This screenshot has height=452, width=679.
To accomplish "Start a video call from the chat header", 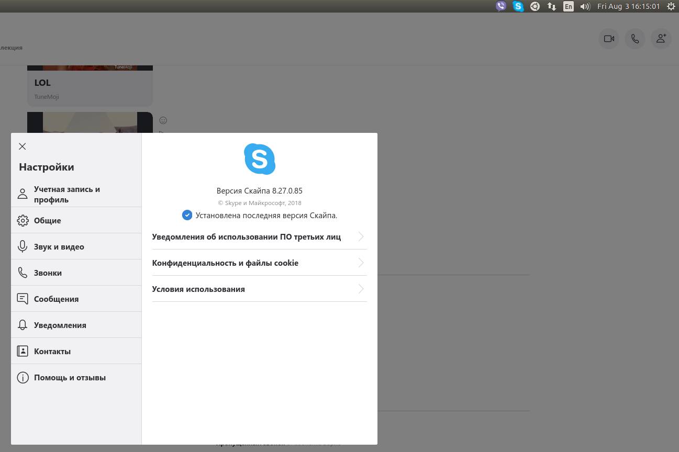I will pyautogui.click(x=609, y=39).
